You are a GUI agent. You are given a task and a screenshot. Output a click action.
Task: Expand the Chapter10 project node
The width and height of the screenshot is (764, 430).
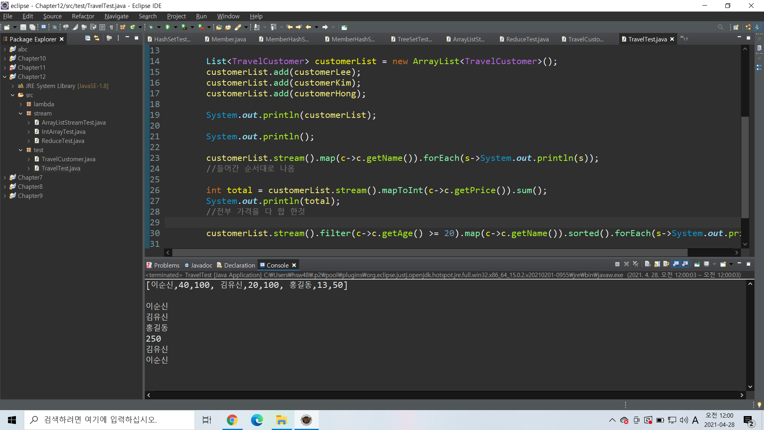pyautogui.click(x=4, y=59)
